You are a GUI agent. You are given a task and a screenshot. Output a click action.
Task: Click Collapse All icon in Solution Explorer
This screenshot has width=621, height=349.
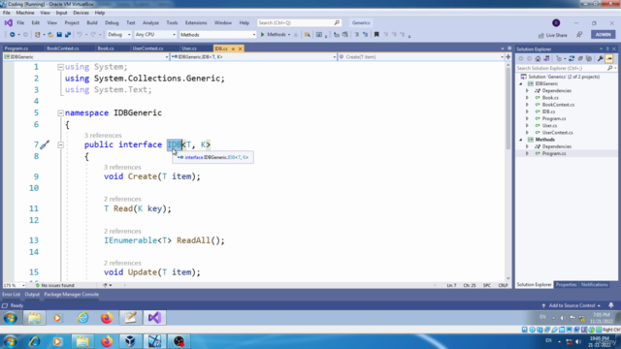(580, 58)
